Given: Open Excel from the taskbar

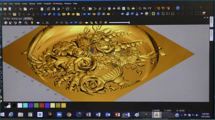Looking at the screenshot, I should click(88, 115).
